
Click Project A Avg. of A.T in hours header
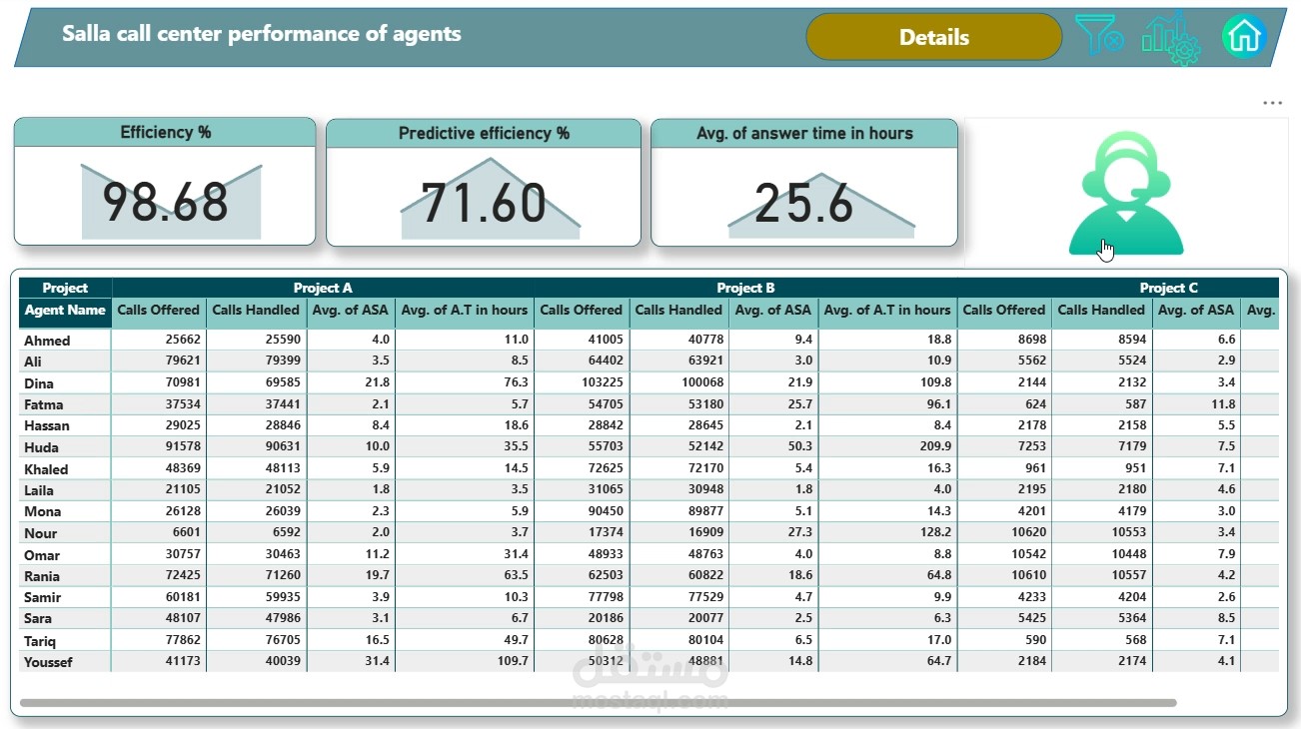pos(464,310)
